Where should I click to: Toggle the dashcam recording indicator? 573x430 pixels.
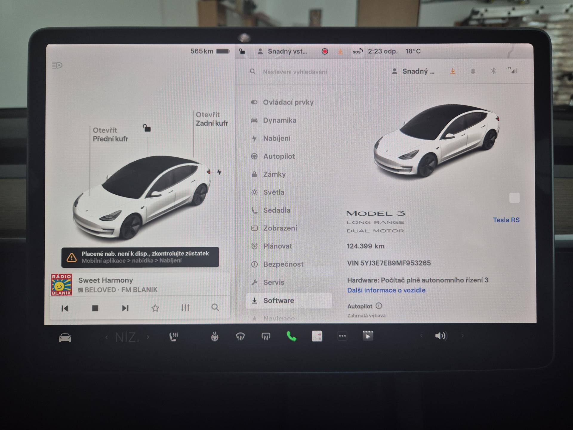click(325, 52)
